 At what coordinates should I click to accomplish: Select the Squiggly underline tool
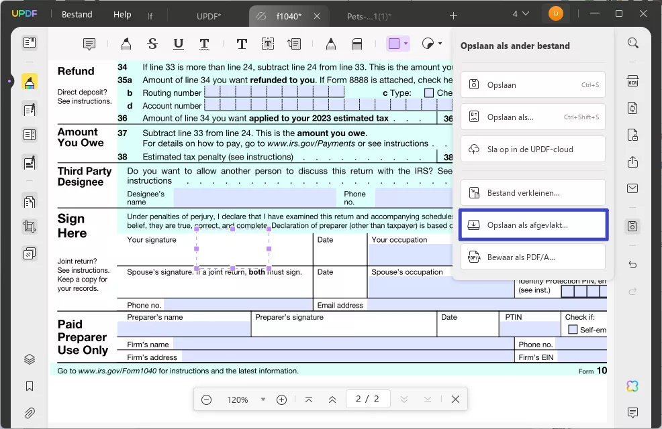point(204,44)
